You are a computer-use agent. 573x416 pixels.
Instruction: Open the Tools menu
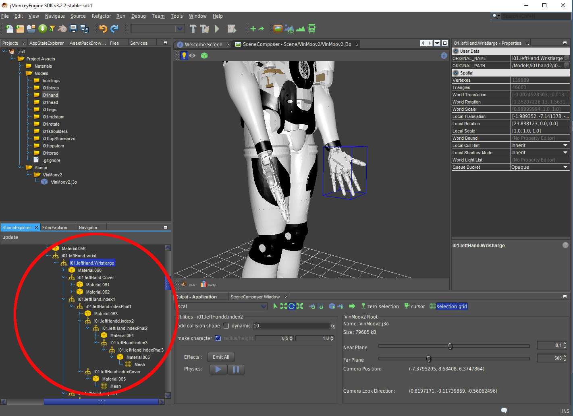[176, 16]
